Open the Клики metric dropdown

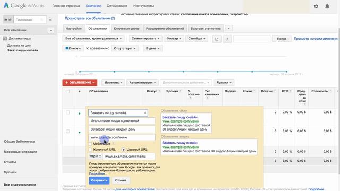(73, 48)
